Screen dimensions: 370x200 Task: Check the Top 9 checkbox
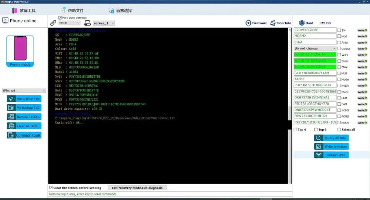pyautogui.click(x=316, y=129)
